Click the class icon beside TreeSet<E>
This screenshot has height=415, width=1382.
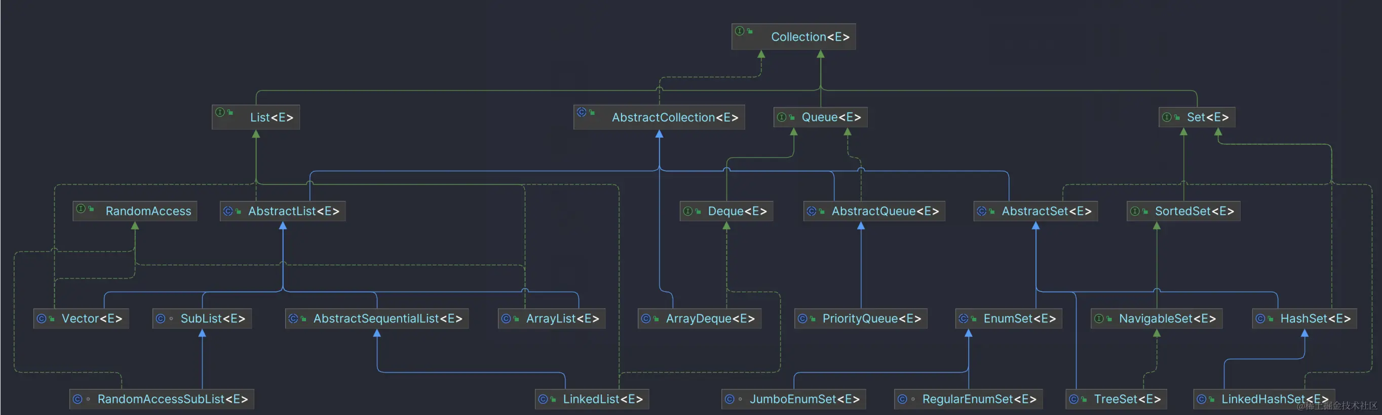point(1073,399)
